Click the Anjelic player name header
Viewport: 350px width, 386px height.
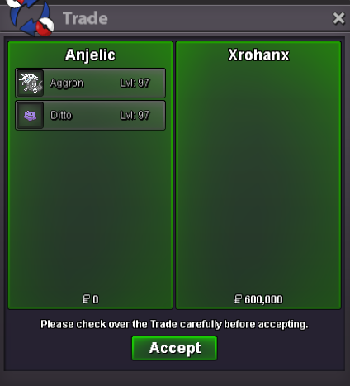tap(90, 55)
